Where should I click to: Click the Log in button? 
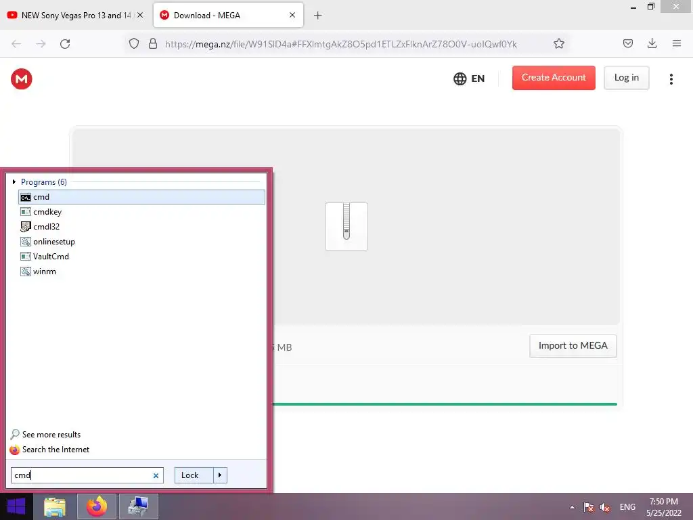[x=626, y=78]
